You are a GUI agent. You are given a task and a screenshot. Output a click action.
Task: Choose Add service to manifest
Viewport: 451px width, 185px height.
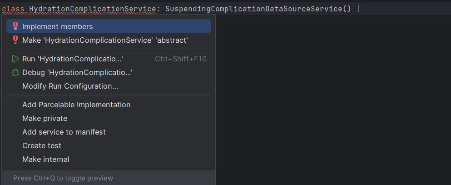click(109, 132)
